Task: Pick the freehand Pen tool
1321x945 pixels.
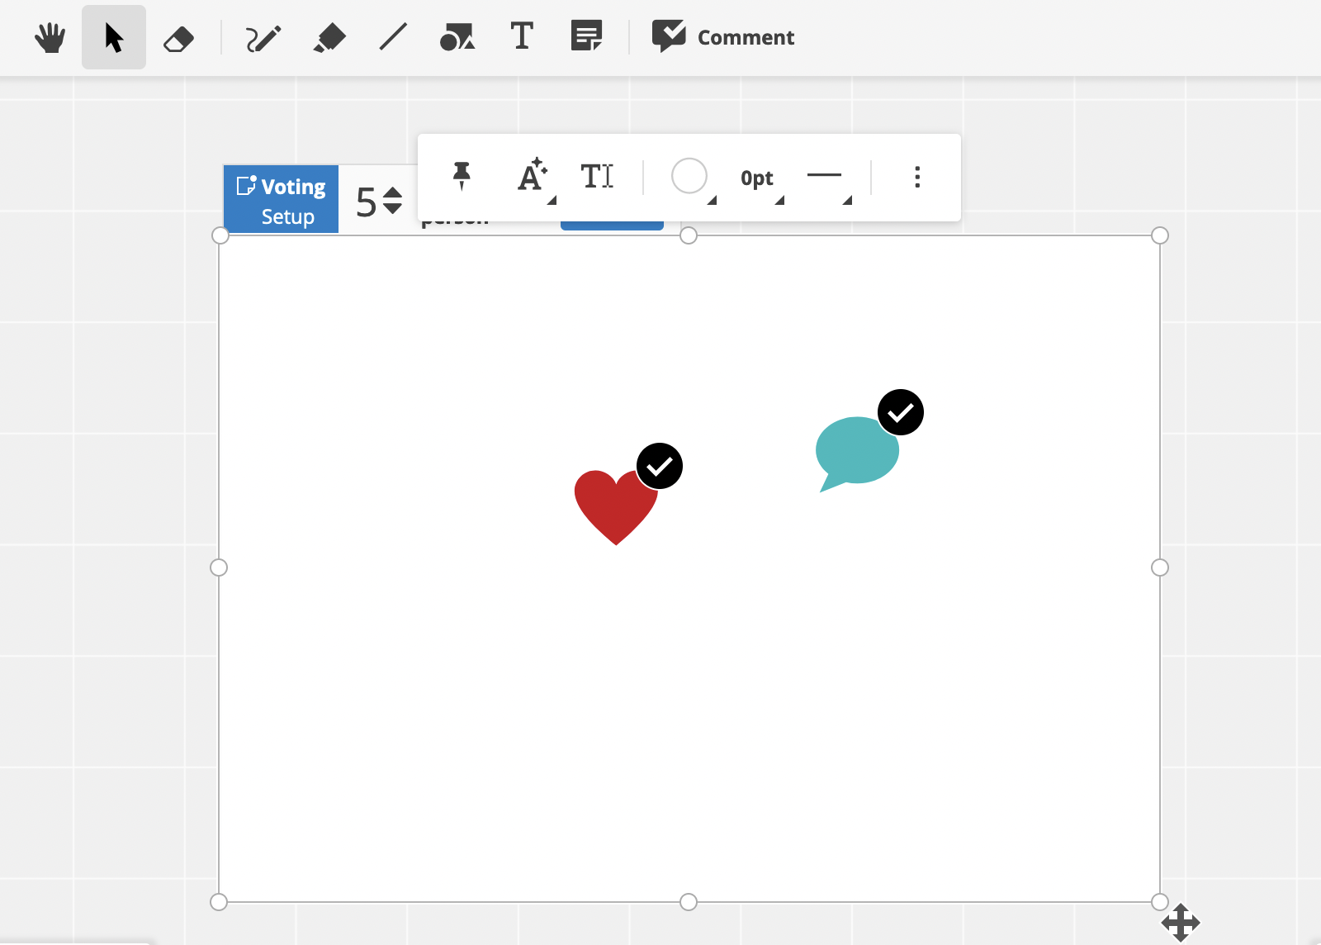Action: 262,36
